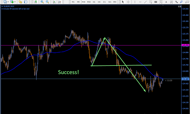The width and height of the screenshot is (190, 114).
Task: Click the 124.795 price scale value
Action: tap(185, 59)
